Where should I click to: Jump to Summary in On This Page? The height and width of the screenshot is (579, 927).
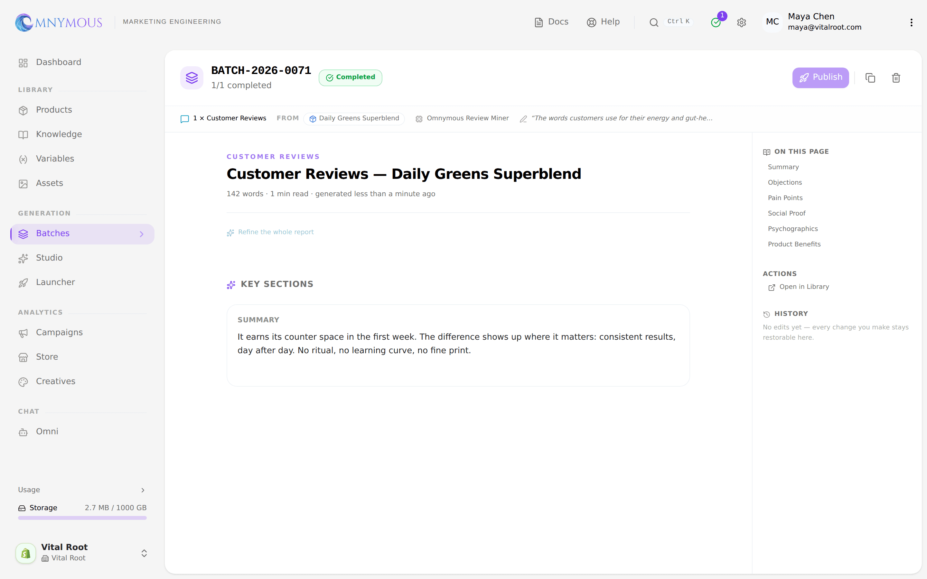(x=783, y=167)
